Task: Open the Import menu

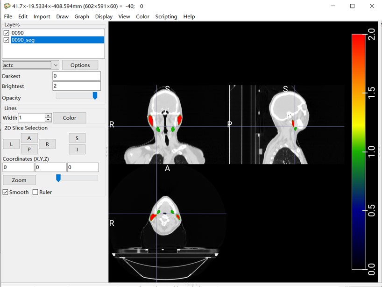Action: tap(42, 16)
